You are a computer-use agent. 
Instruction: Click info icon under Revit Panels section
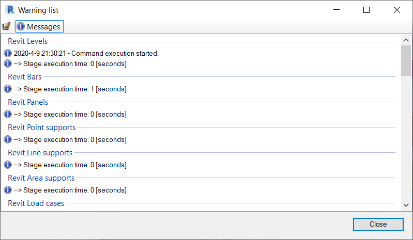tap(8, 115)
